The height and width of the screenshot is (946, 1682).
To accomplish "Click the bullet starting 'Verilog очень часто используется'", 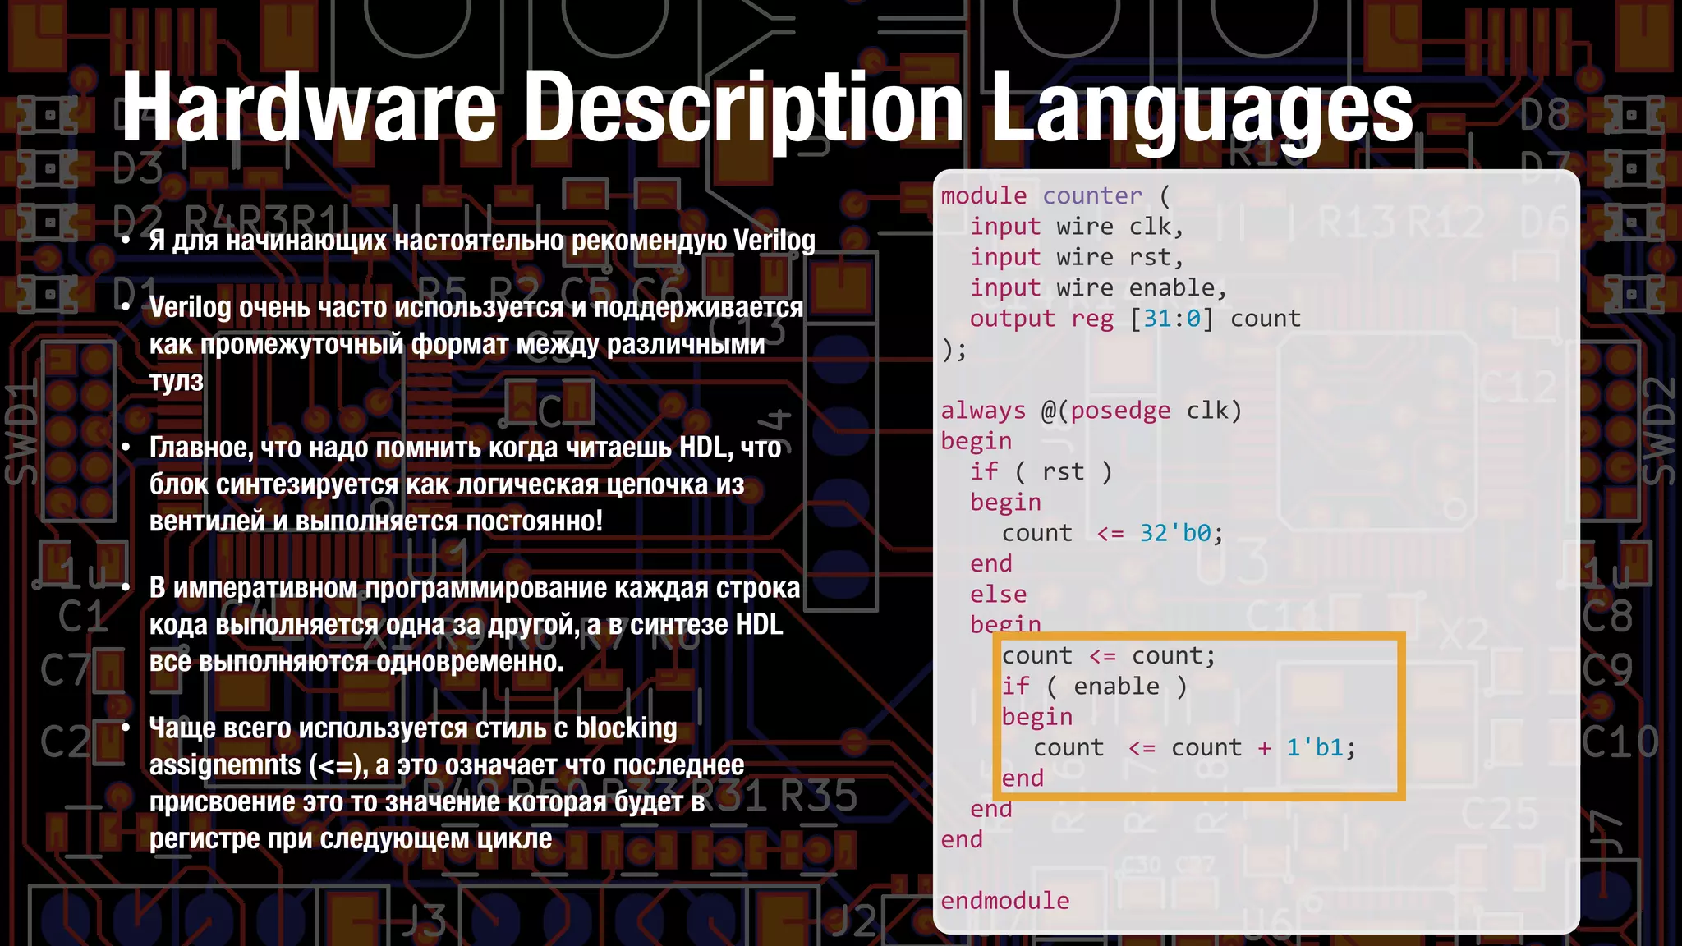I will (x=477, y=344).
